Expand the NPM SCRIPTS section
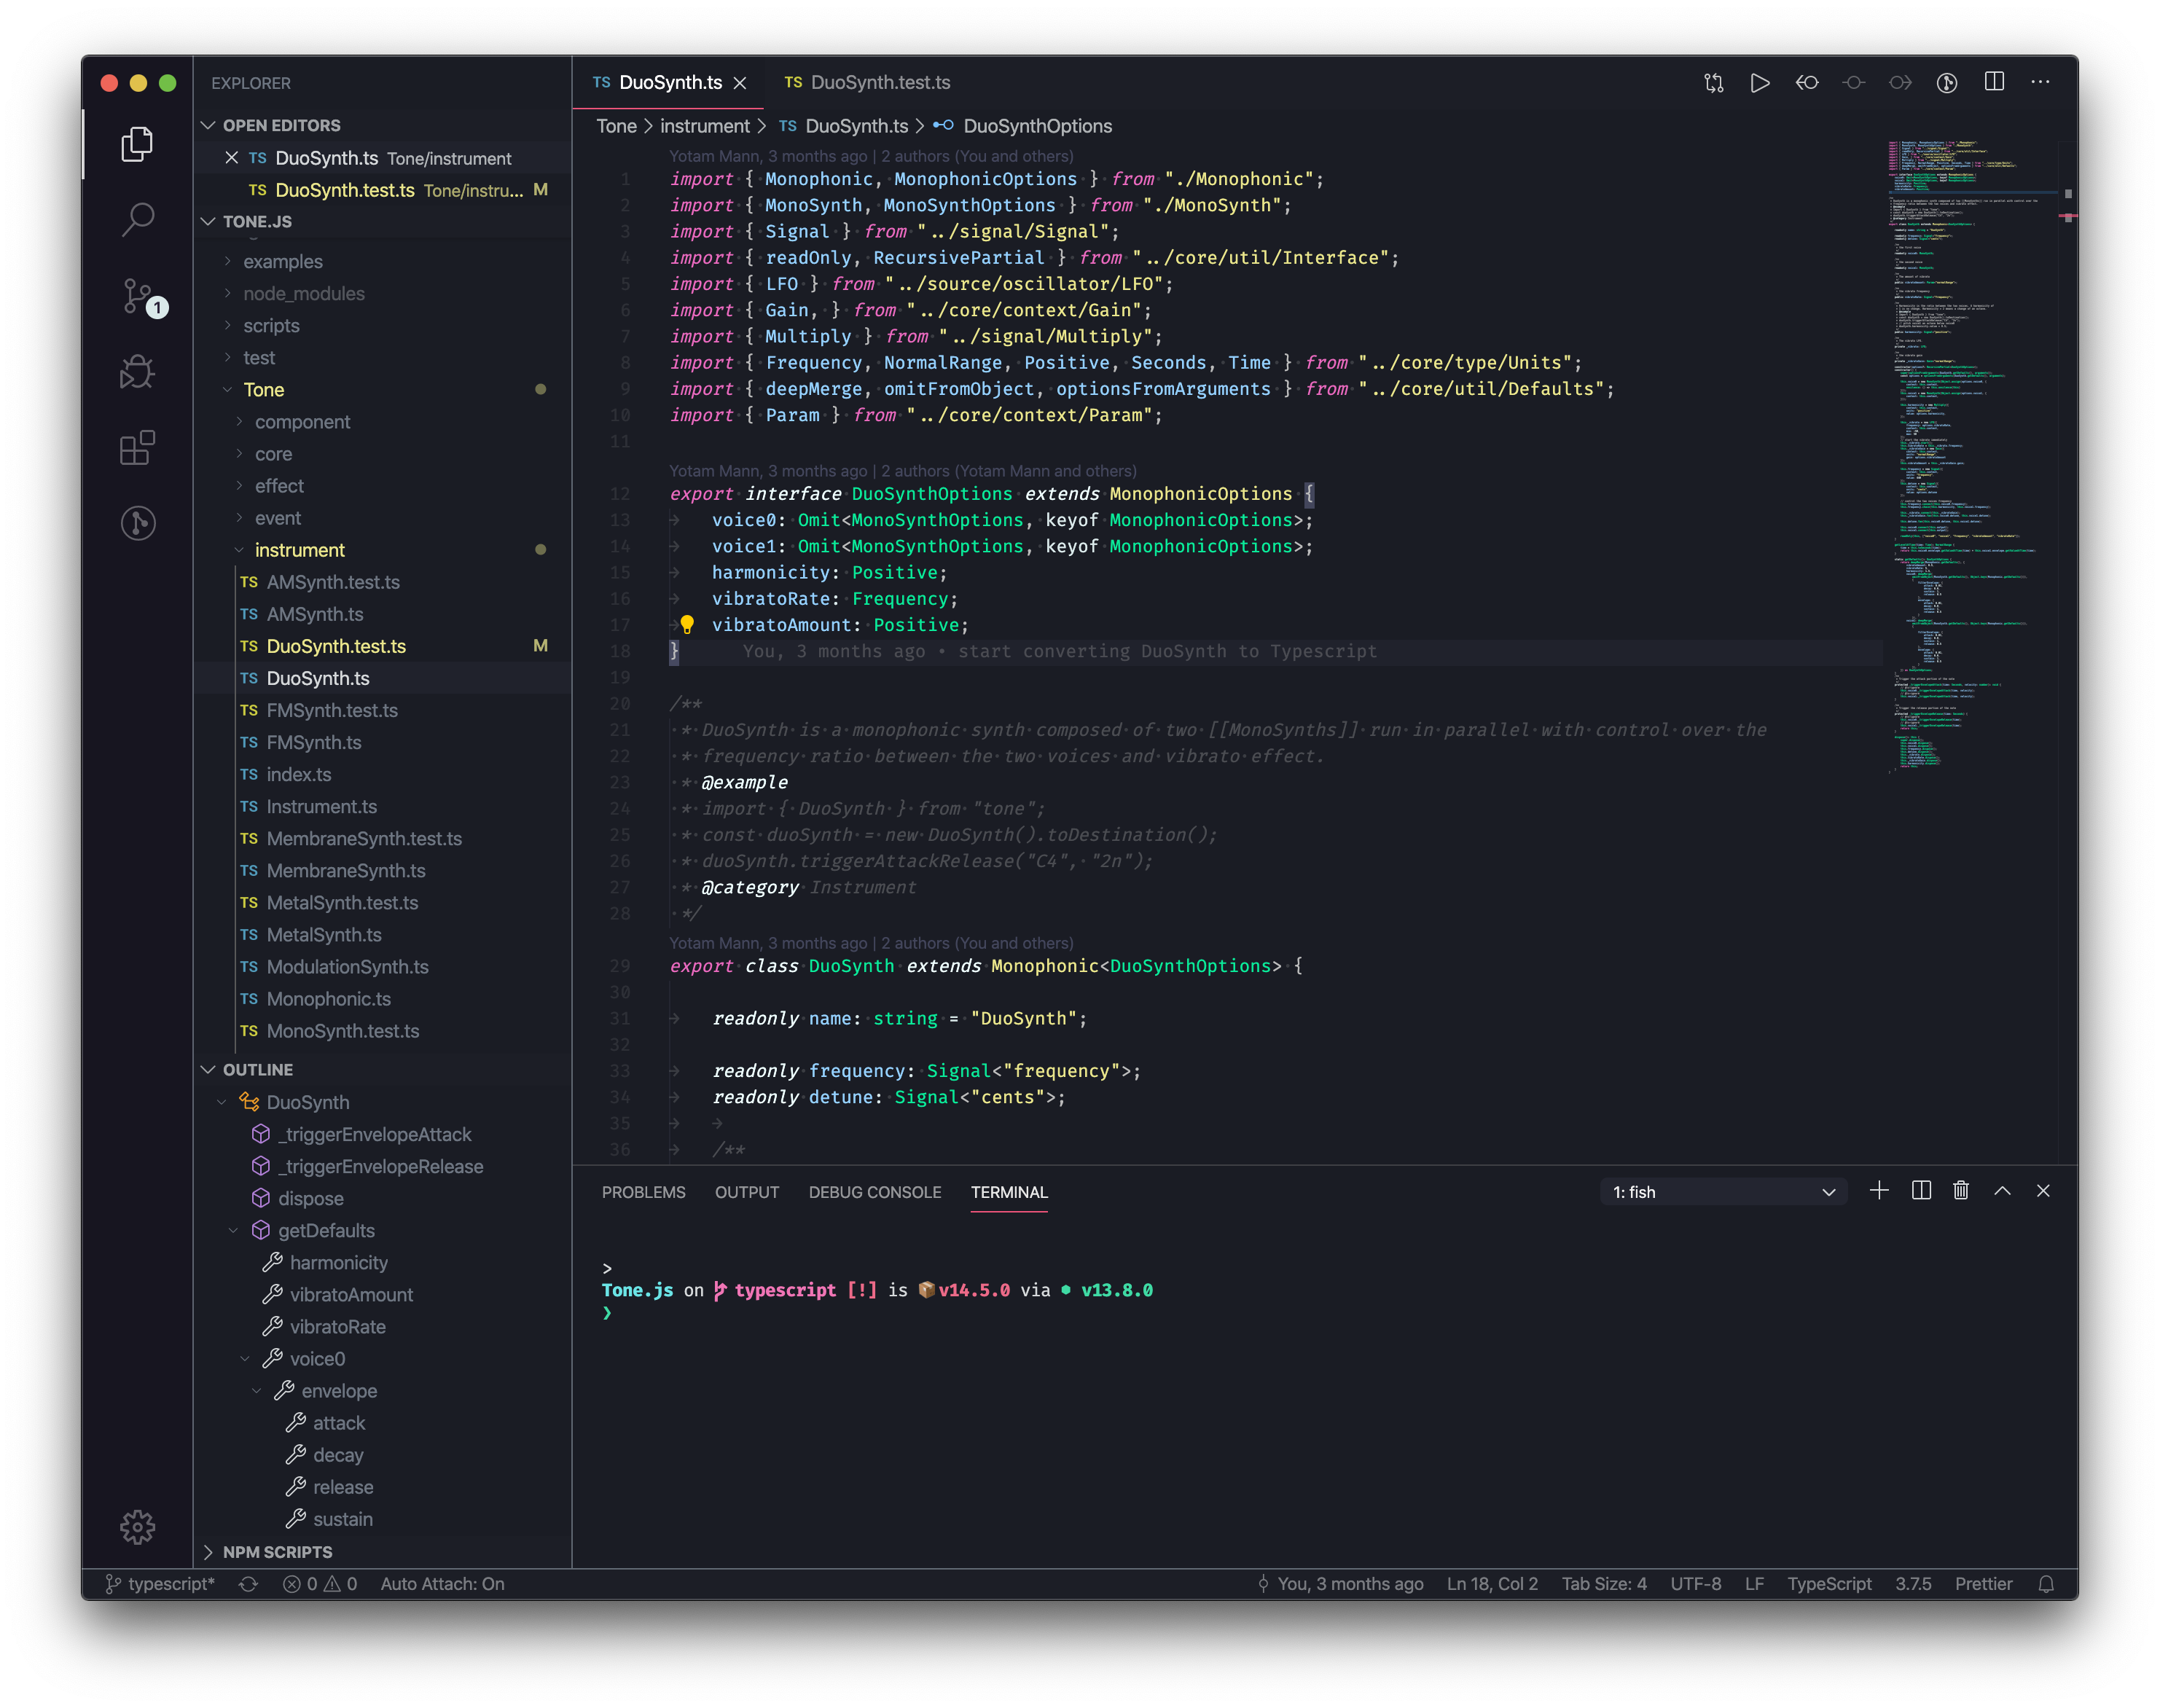 point(277,1552)
